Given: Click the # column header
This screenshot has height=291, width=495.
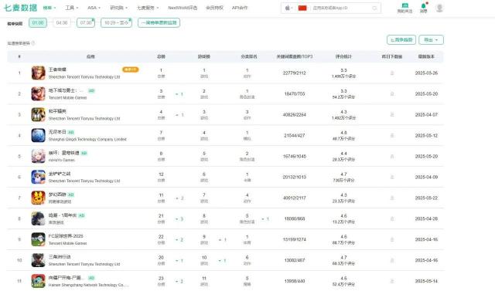Looking at the screenshot, I should (x=19, y=56).
